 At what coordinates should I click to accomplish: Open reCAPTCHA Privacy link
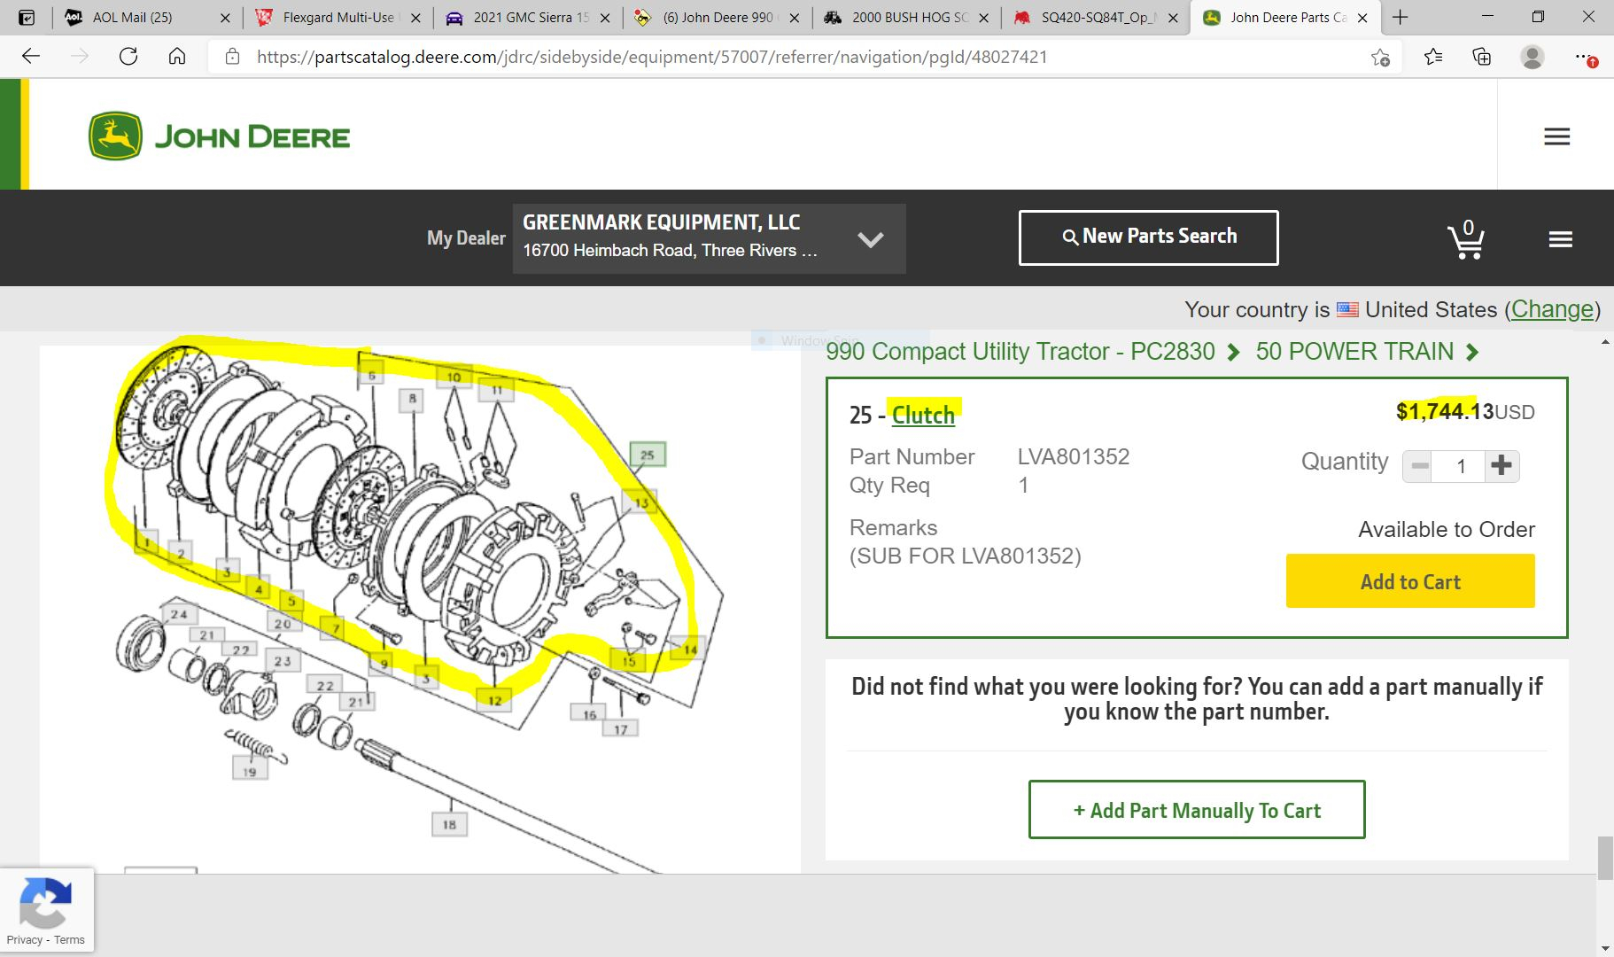pos(25,940)
